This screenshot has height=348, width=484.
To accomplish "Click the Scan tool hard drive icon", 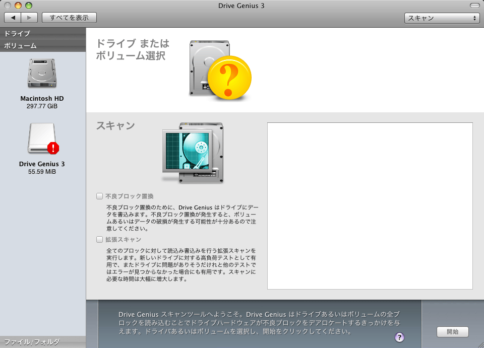I will click(193, 153).
